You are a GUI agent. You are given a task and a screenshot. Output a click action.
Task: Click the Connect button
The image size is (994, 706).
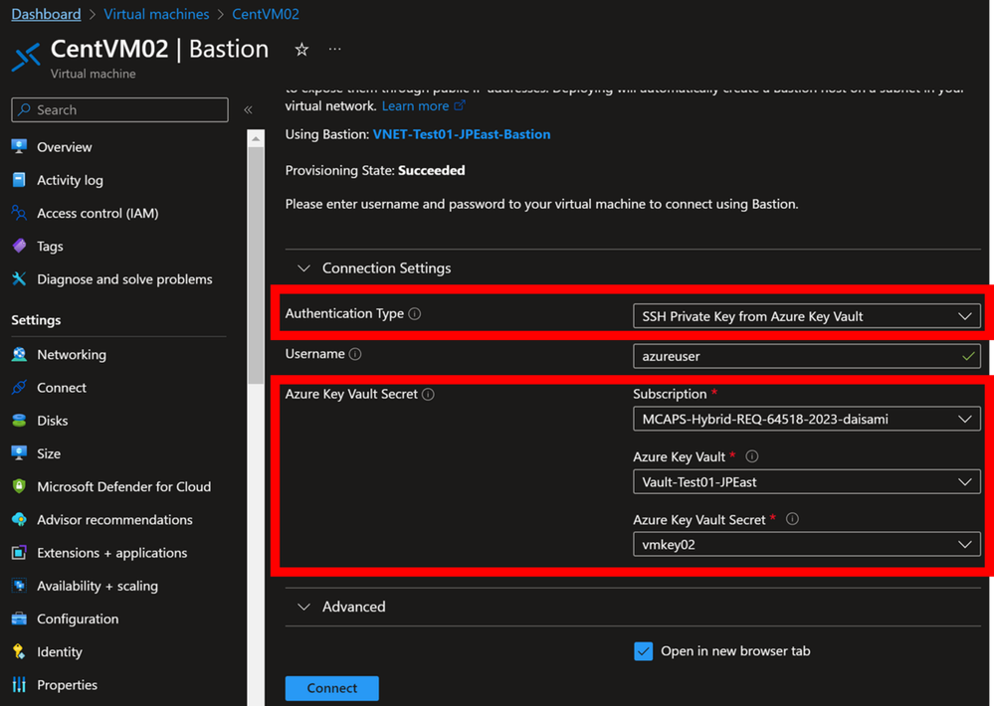tap(331, 688)
